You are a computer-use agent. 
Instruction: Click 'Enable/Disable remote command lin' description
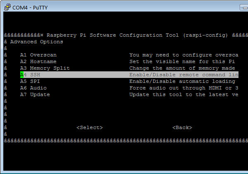click(184, 75)
